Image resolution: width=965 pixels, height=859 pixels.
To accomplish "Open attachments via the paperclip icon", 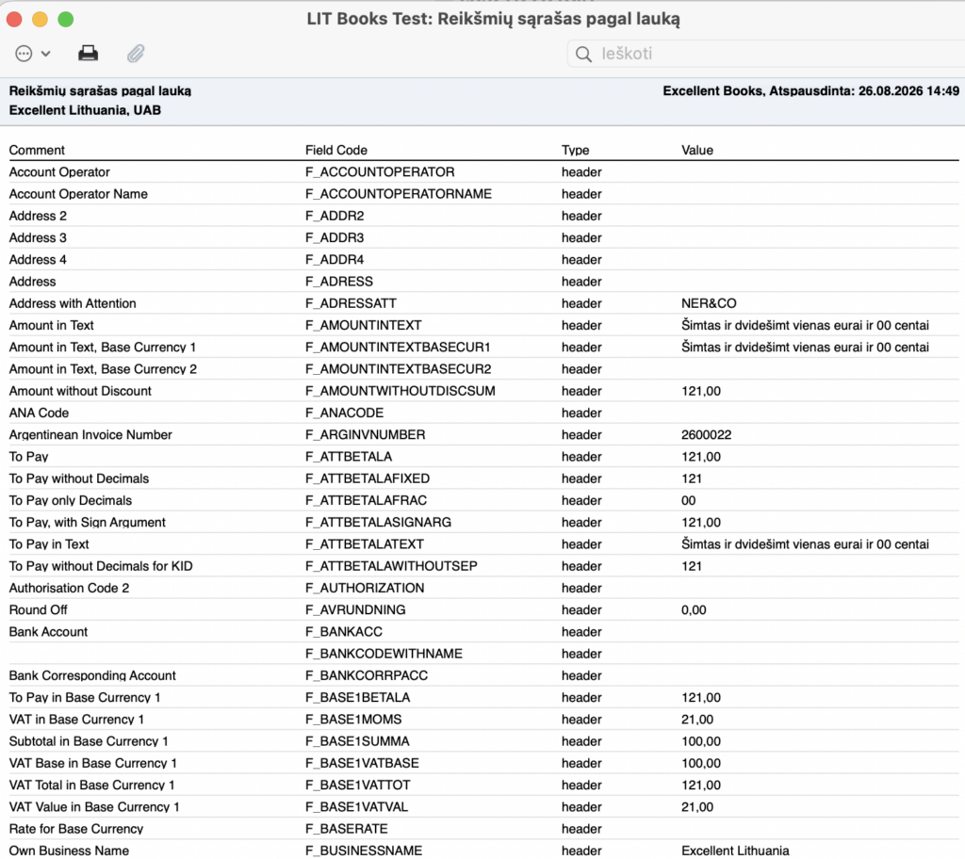I will tap(136, 54).
